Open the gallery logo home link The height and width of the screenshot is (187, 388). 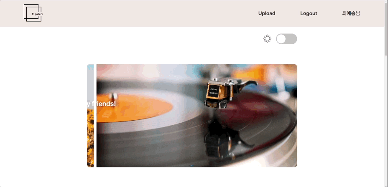pos(33,13)
